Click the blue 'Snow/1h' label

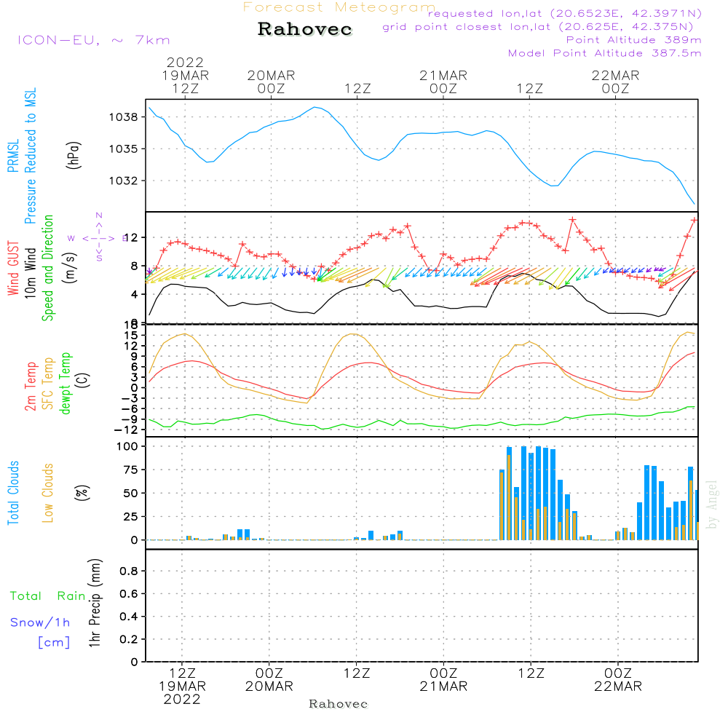pyautogui.click(x=40, y=622)
